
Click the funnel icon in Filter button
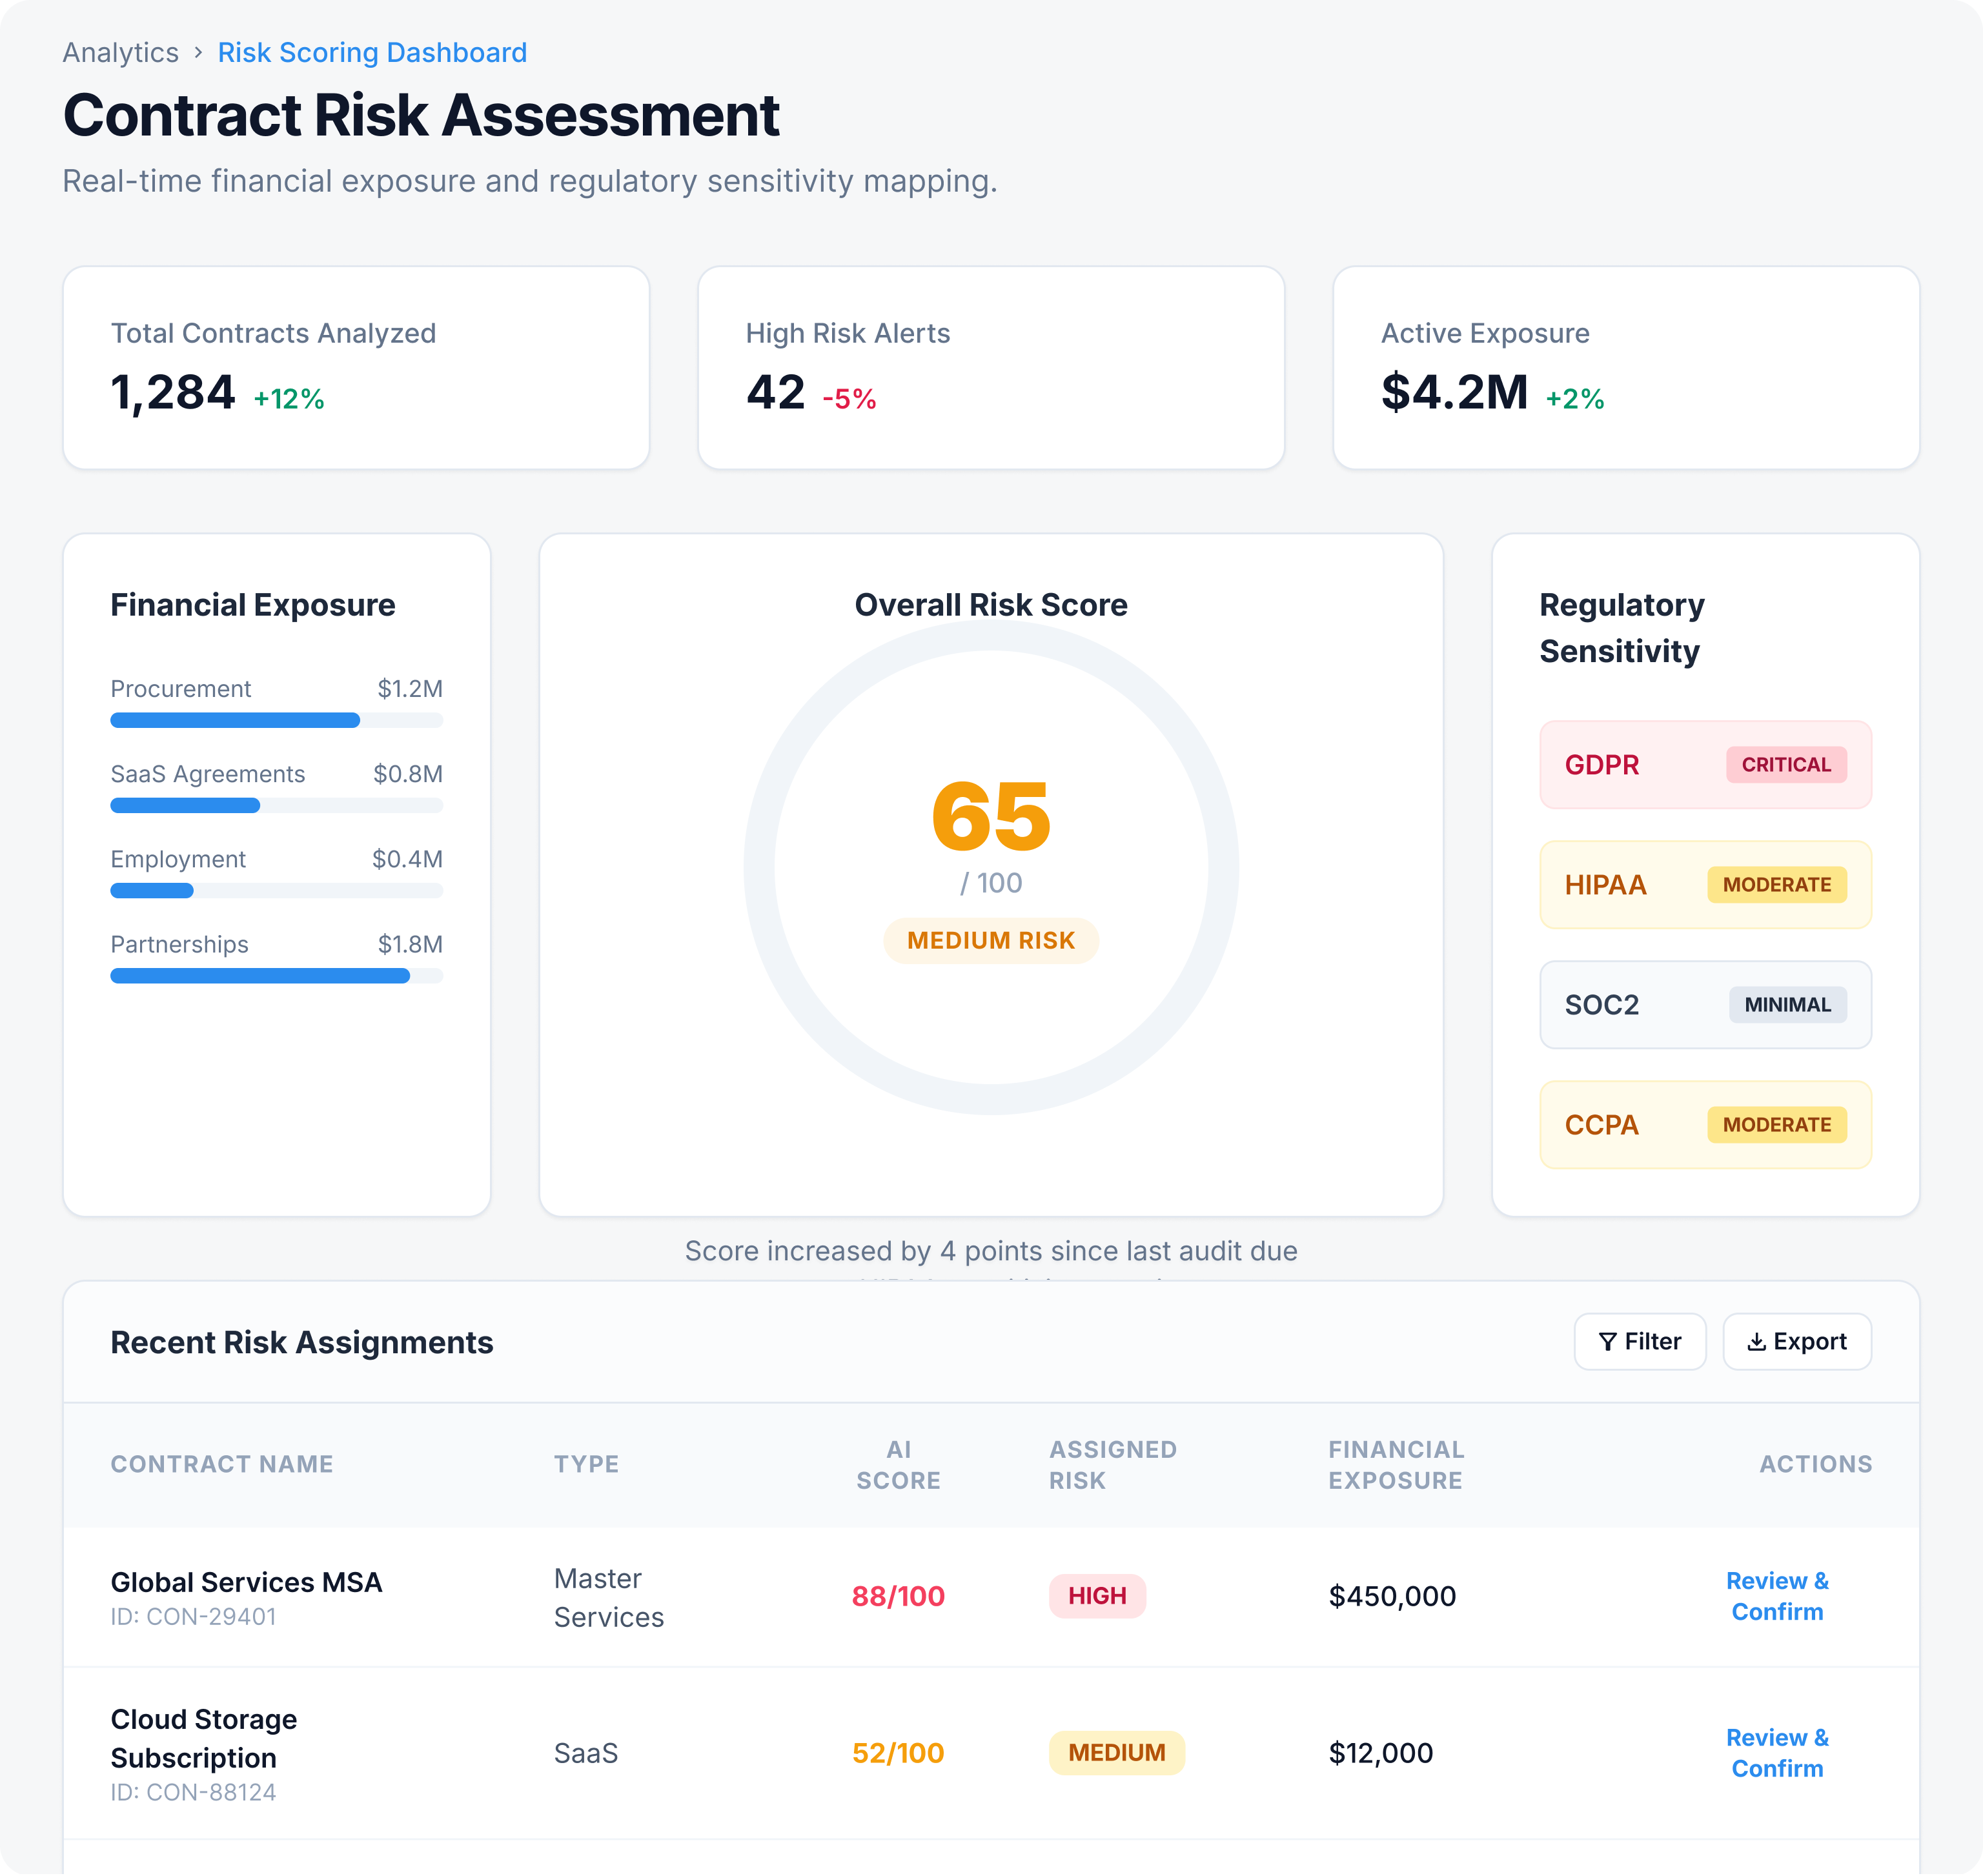coord(1607,1342)
